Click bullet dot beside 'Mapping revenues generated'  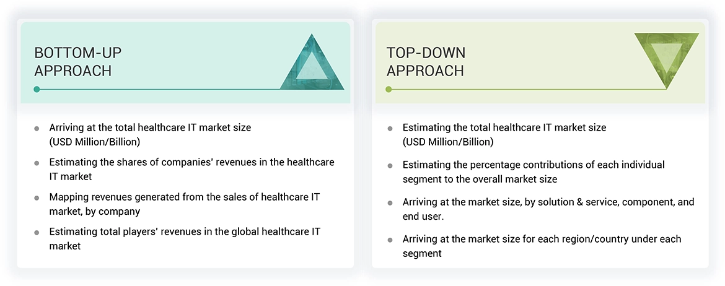click(37, 197)
